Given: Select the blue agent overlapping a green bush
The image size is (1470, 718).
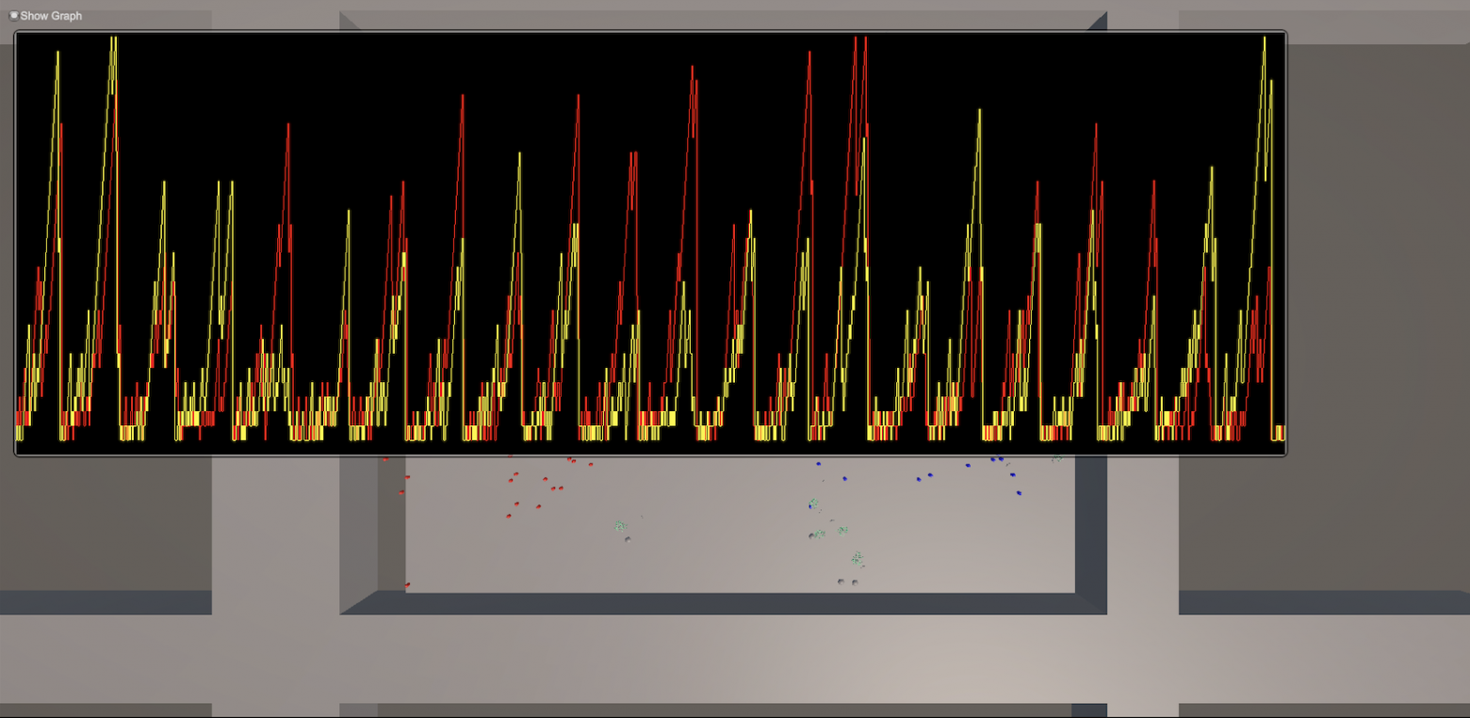Looking at the screenshot, I should point(811,505).
